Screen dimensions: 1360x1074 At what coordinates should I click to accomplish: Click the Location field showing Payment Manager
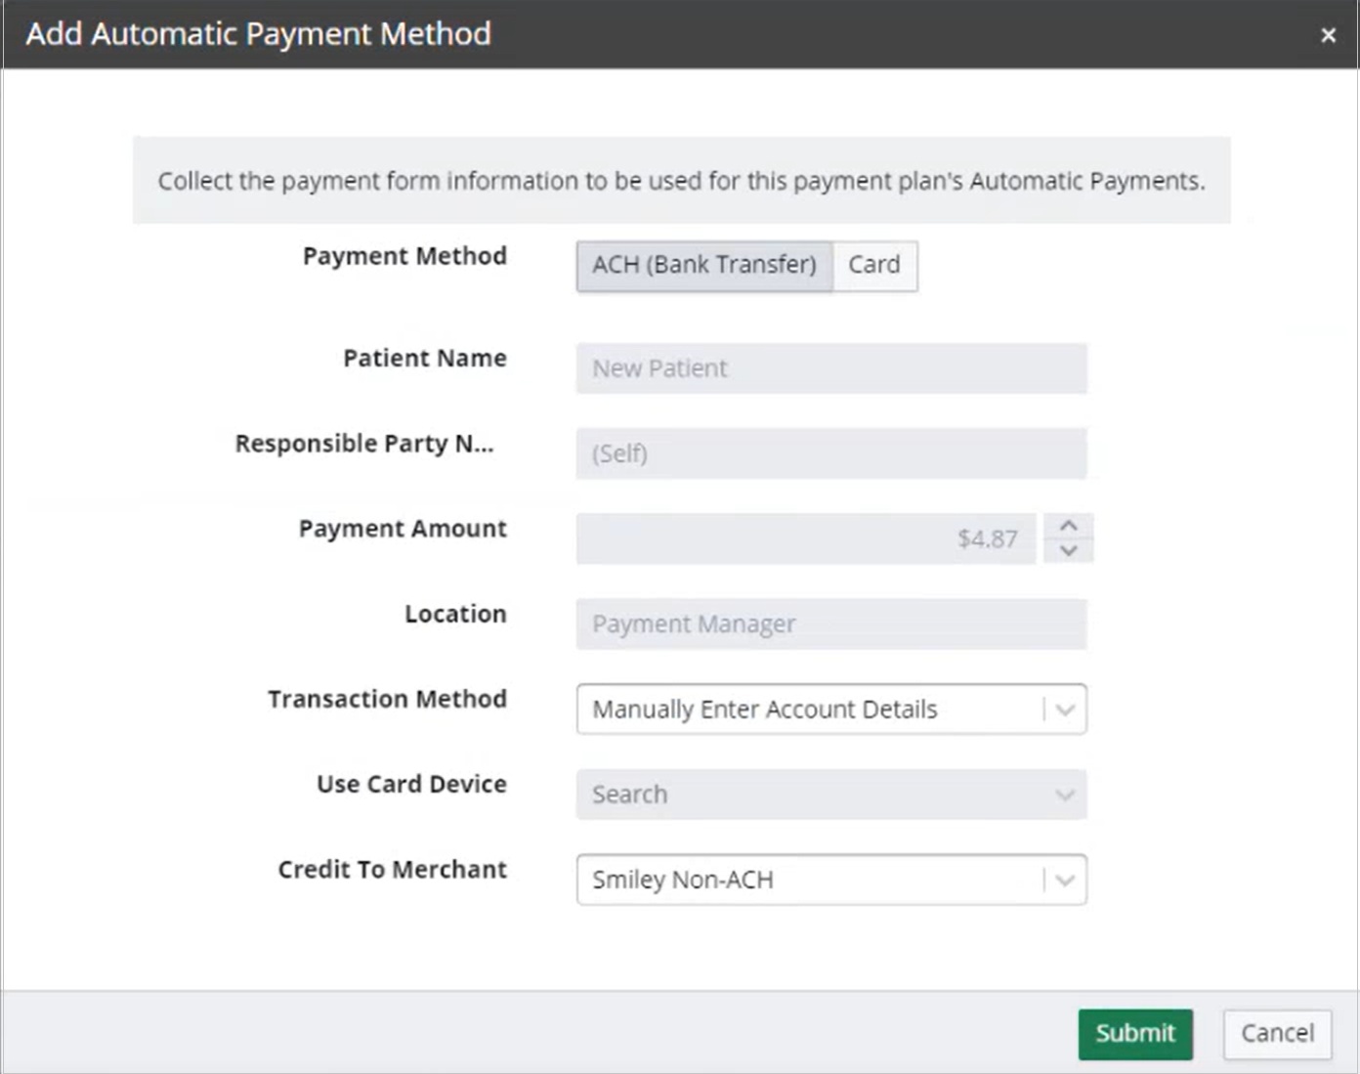pyautogui.click(x=830, y=624)
